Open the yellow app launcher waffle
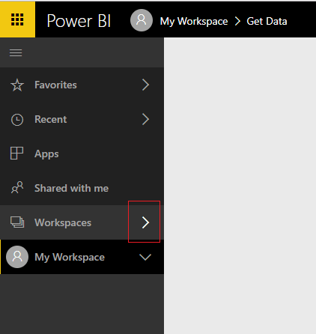316x334 pixels. [x=17, y=19]
